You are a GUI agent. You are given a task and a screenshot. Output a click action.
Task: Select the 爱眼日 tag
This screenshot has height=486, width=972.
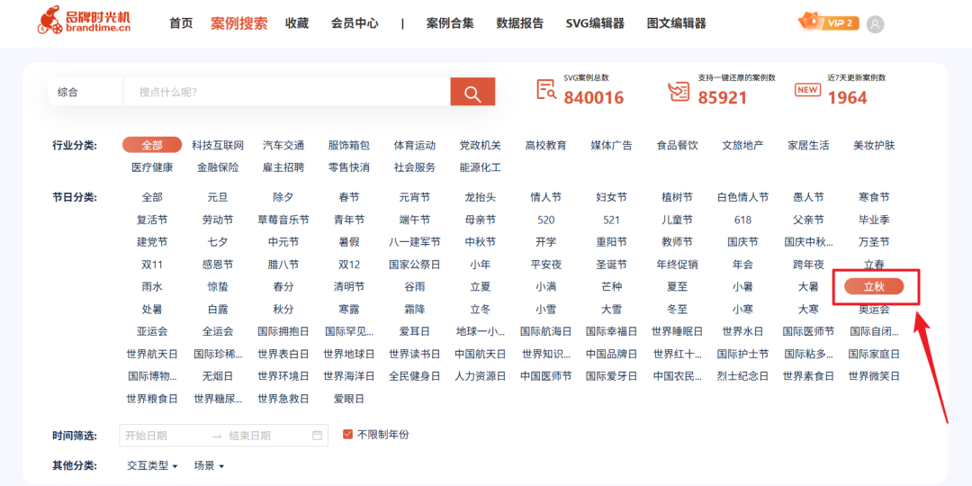[x=349, y=398]
